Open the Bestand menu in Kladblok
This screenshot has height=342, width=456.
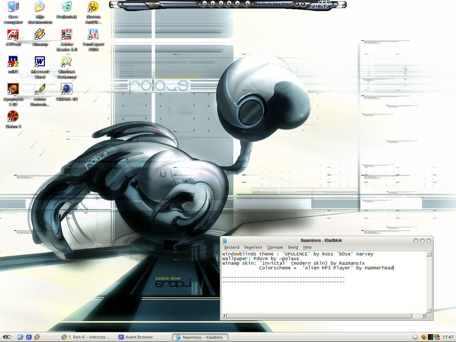[232, 247]
